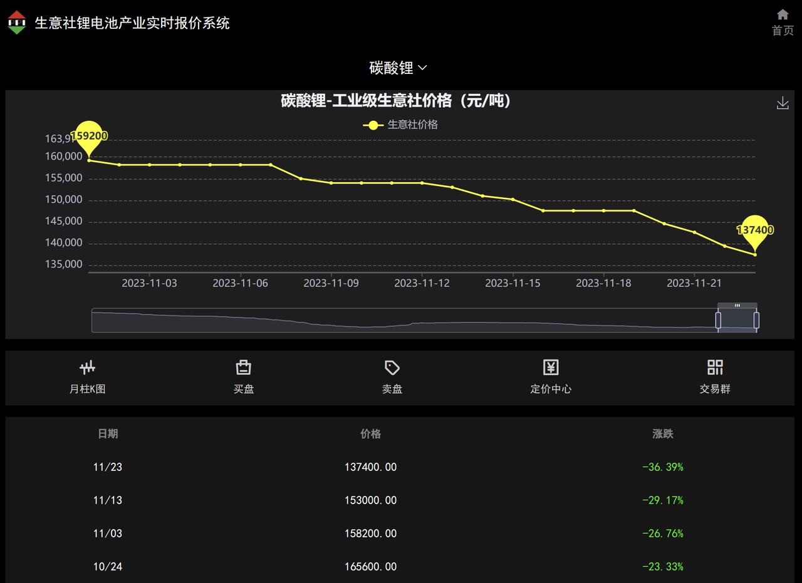Open the 交易群 QR code icon
802x583 pixels.
pyautogui.click(x=715, y=368)
